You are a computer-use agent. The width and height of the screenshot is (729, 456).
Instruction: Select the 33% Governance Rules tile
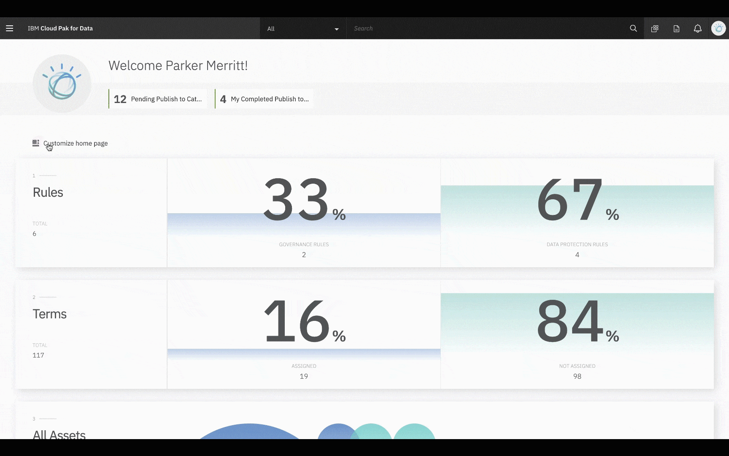coord(304,213)
